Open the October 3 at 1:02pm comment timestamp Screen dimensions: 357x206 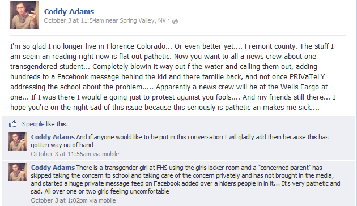59,200
